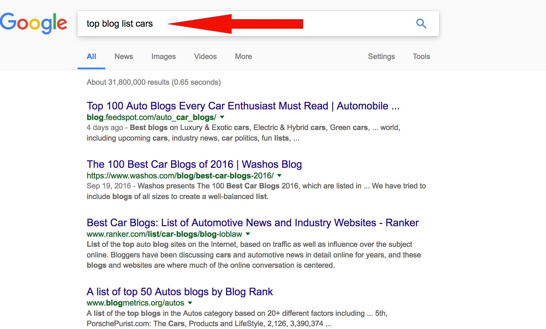Open 'Top 100 Auto Blogs Every Car Enthusiast' result
Screen dimensions: 546x329
click(243, 106)
